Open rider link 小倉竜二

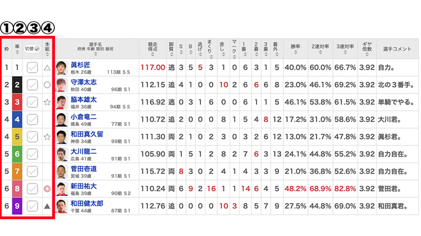[x=83, y=116]
